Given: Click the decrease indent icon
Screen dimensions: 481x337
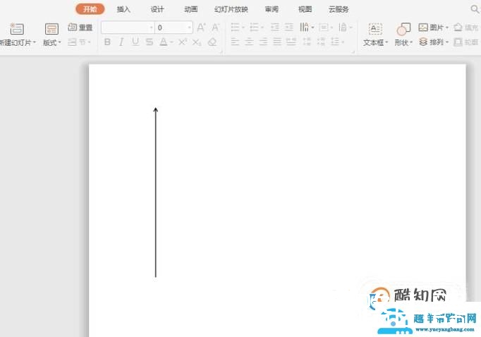Looking at the screenshot, I should tap(275, 27).
